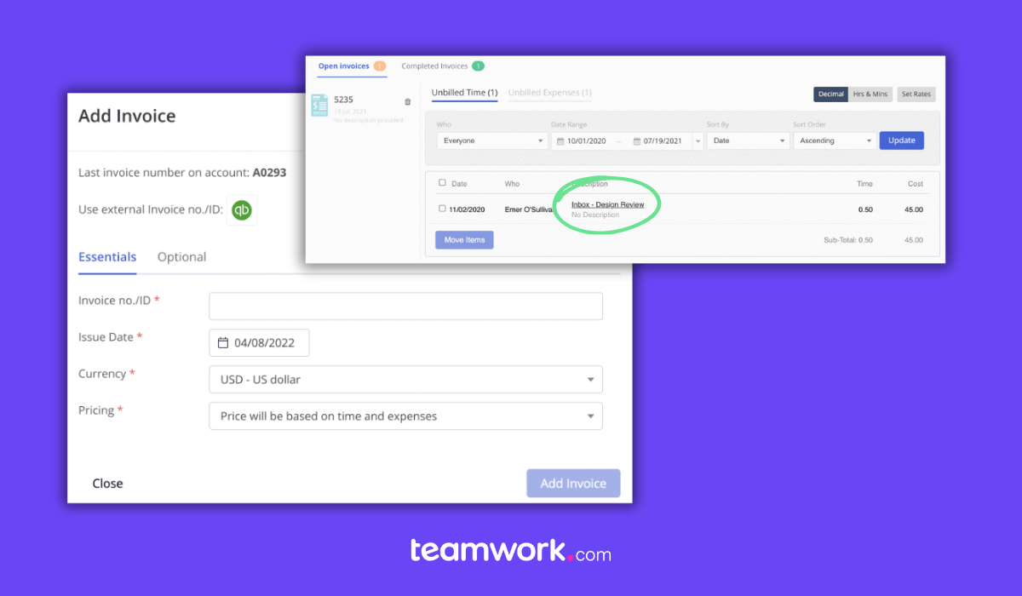Click the calendar icon in Issue Date field
1022x596 pixels.
(x=225, y=342)
